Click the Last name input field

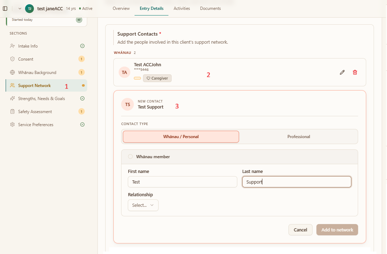297,182
